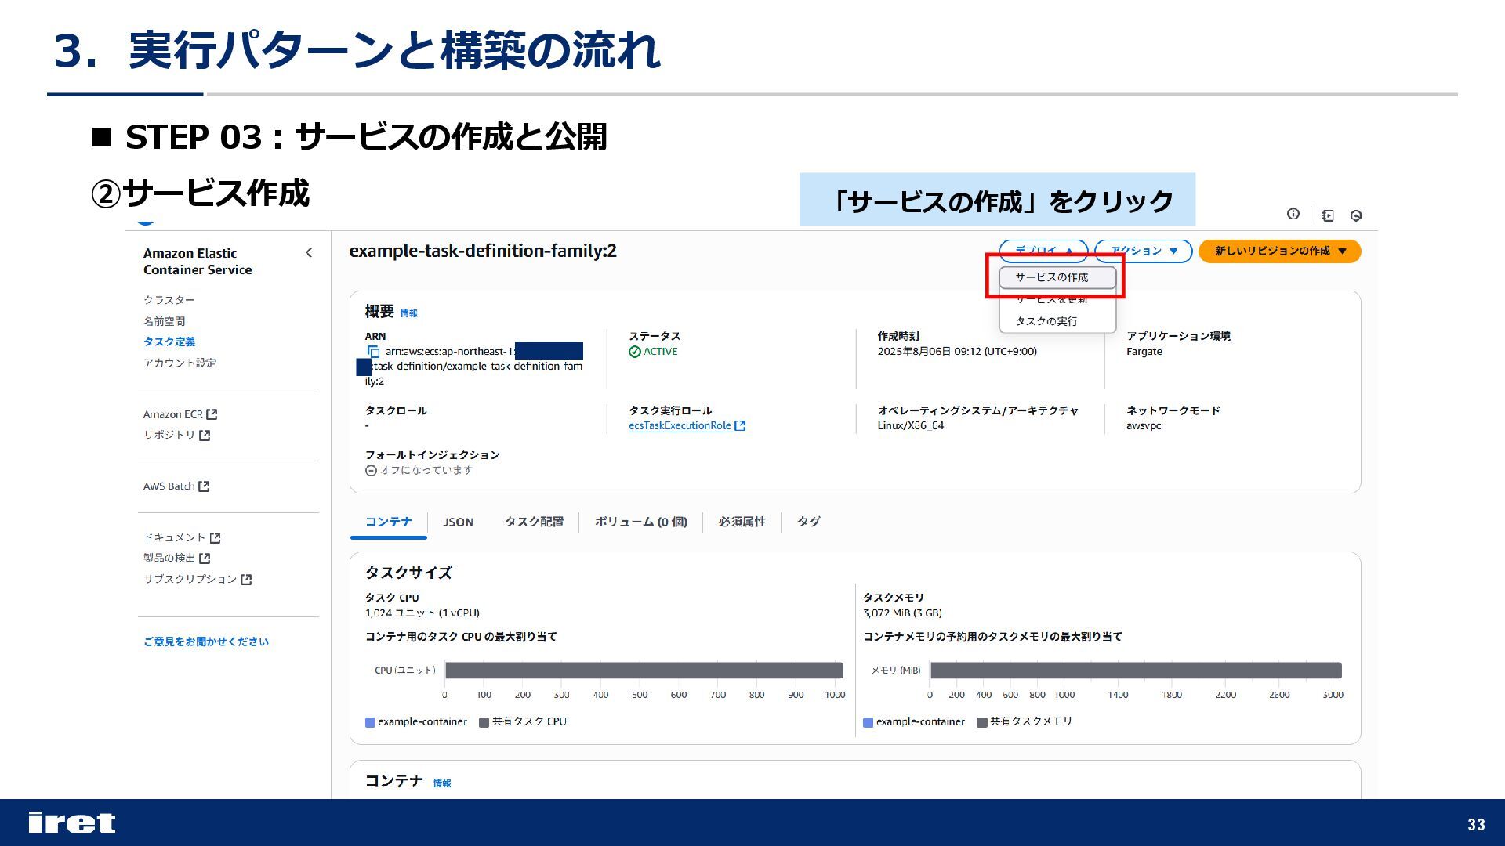Click the hexagon icon at the top right

tap(1356, 215)
